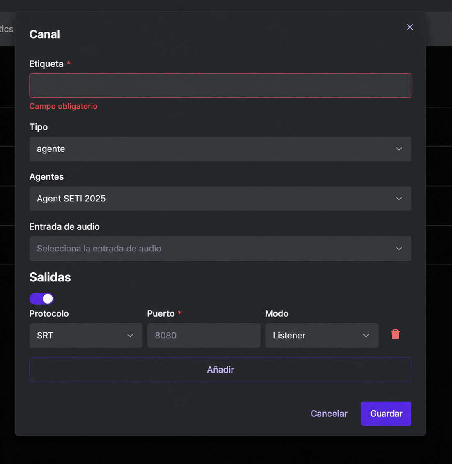The width and height of the screenshot is (452, 464).
Task: Open the Agentes dropdown showing Agent SETI 2025
Action: coord(220,199)
